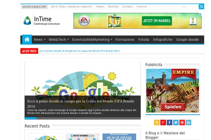This screenshot has width=211, height=140.
Task: Open the Facebook social icon
Action: click(x=170, y=122)
